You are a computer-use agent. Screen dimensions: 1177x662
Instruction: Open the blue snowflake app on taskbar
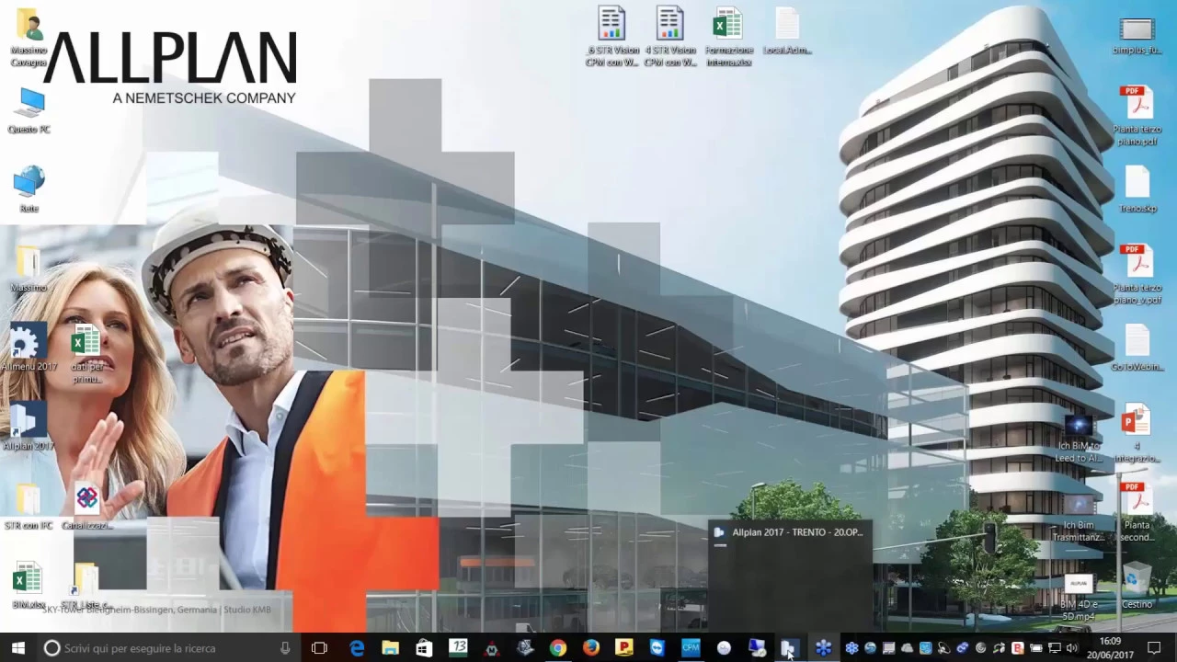(x=823, y=648)
